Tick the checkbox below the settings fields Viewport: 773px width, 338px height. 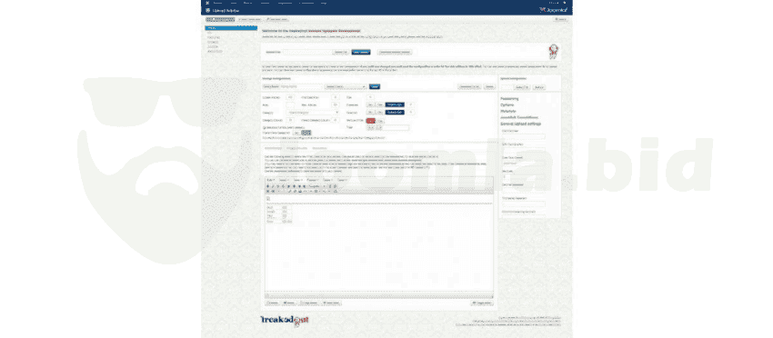[265, 128]
